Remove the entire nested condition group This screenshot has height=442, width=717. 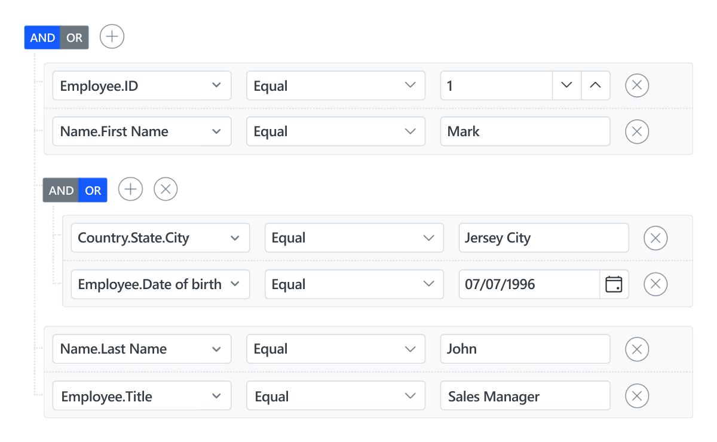166,189
